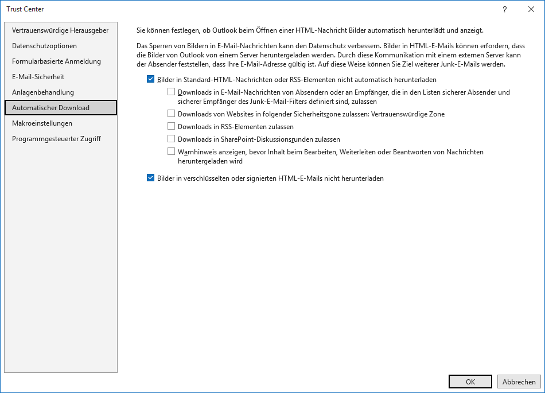545x393 pixels.
Task: Click the paragraph beginning 'Das Sperren von Bildern'
Action: (x=330, y=55)
